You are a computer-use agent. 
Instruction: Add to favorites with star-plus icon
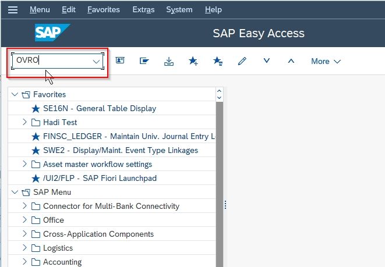coord(193,61)
